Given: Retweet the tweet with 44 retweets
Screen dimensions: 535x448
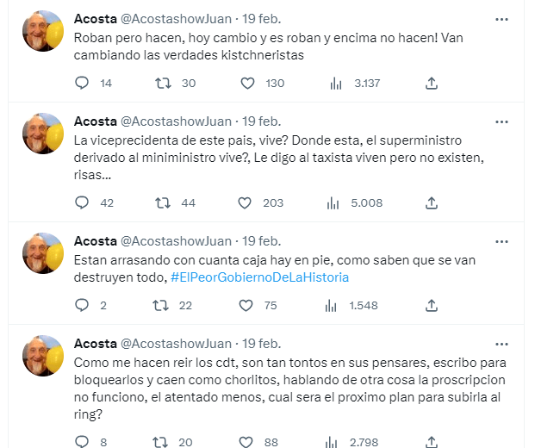Looking at the screenshot, I should tap(161, 203).
